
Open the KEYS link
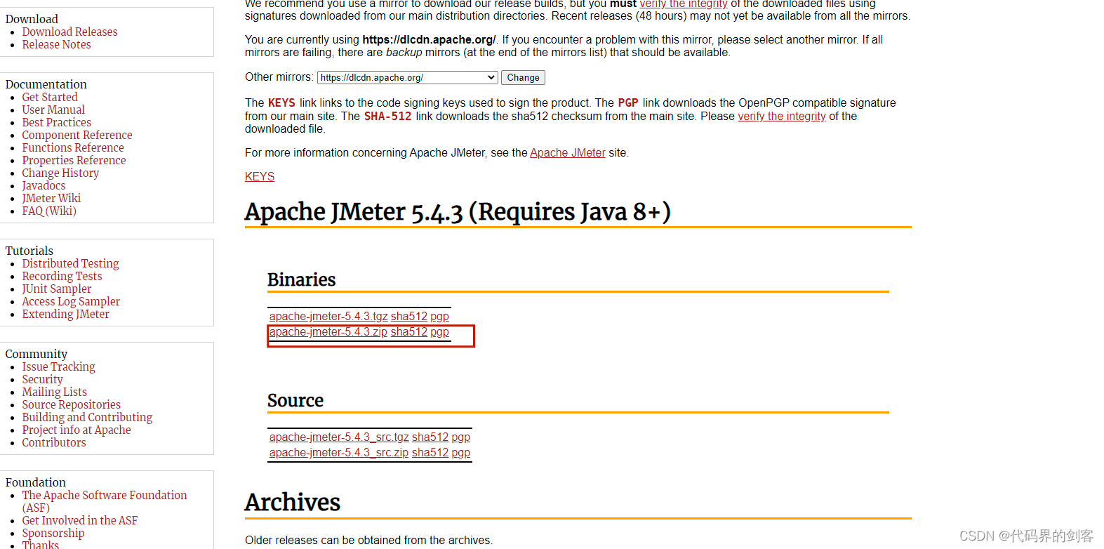tap(260, 176)
